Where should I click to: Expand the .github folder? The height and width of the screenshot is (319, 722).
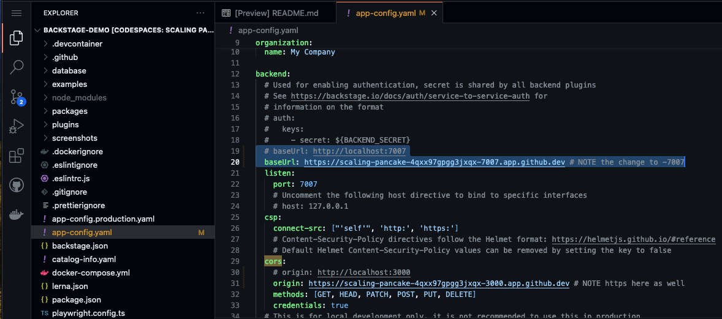pyautogui.click(x=123, y=58)
